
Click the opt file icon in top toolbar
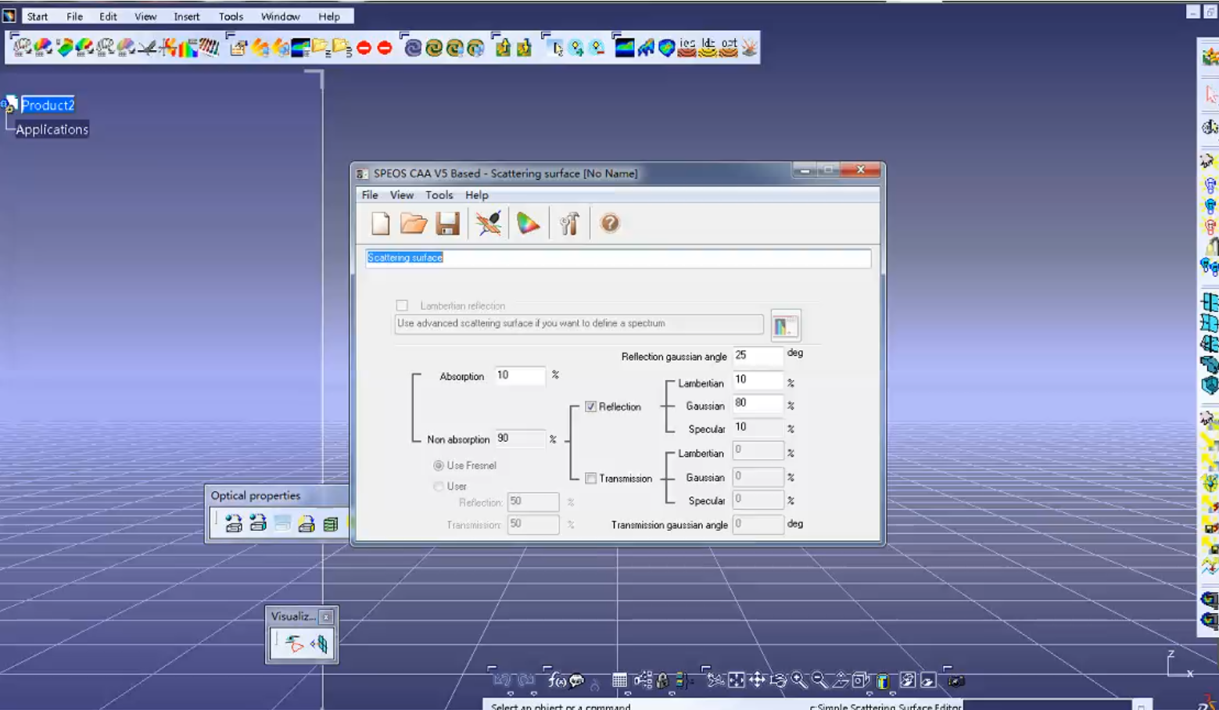click(x=729, y=48)
